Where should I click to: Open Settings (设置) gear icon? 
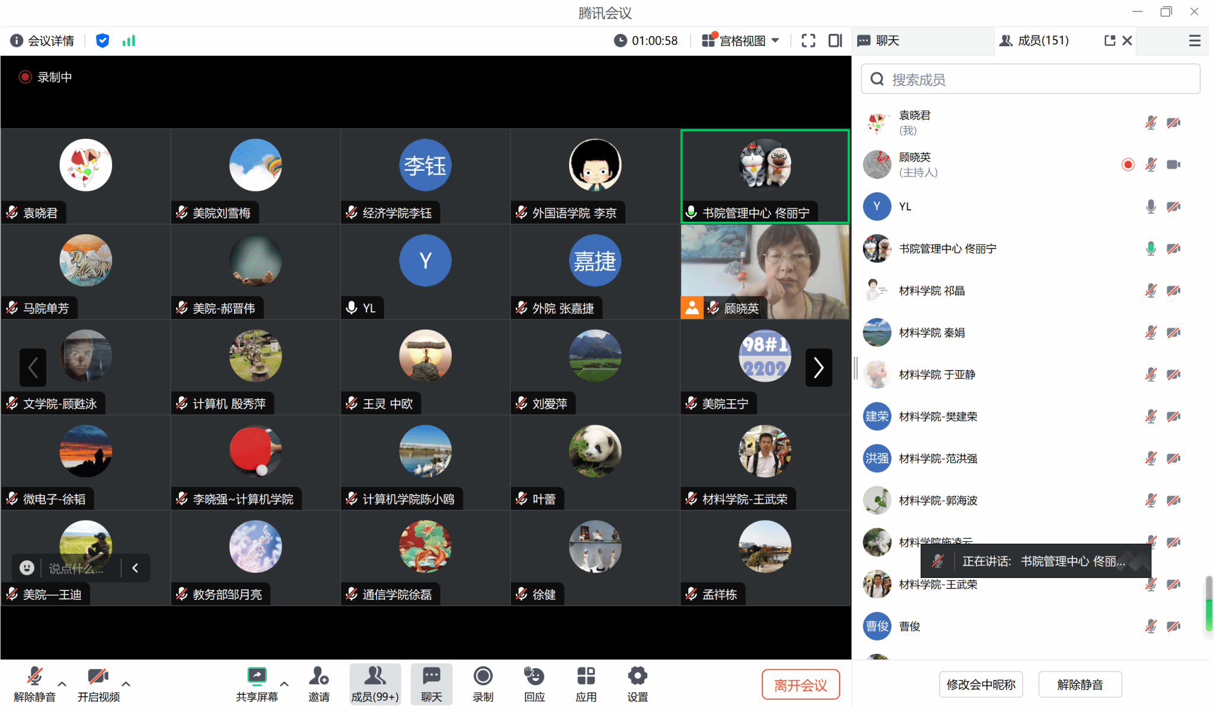tap(637, 677)
